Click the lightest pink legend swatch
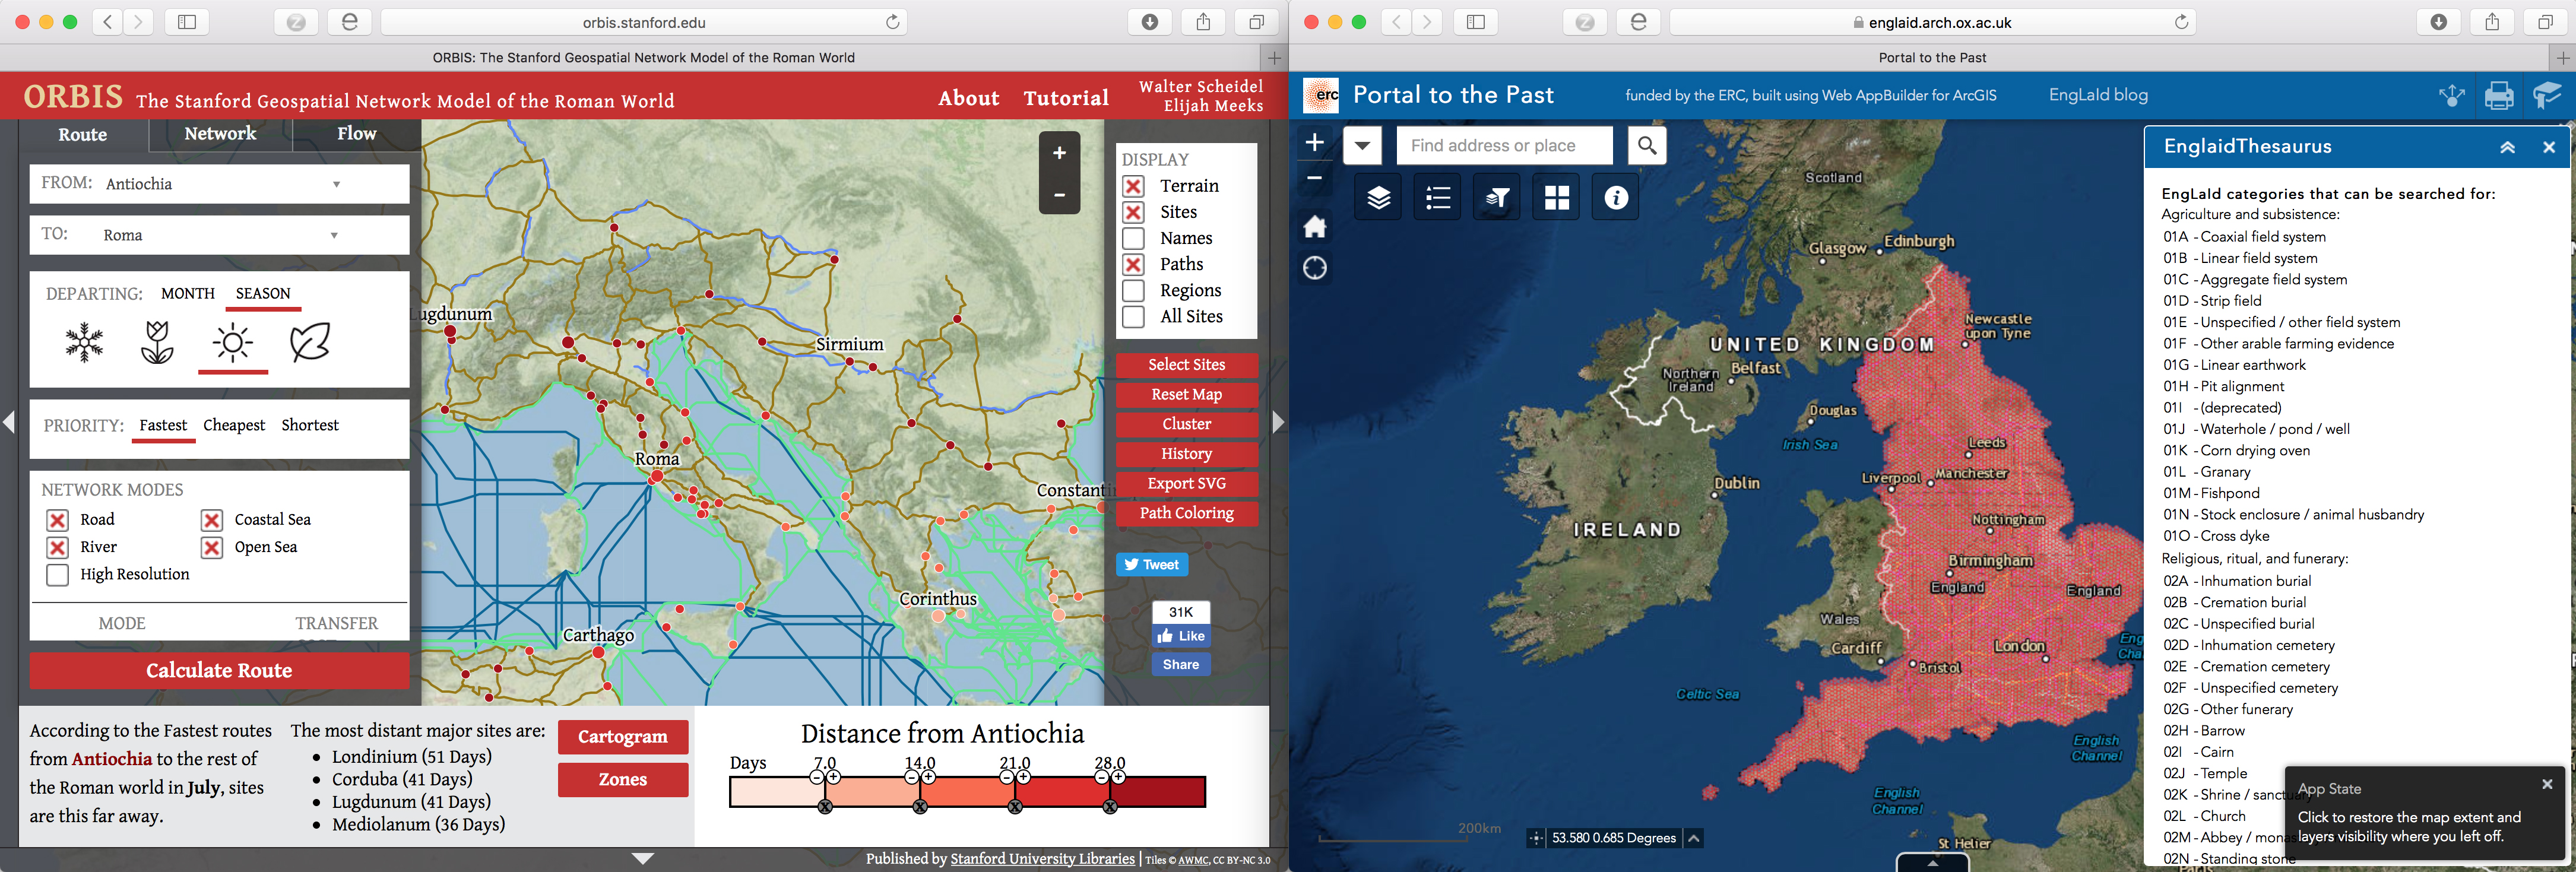Screen dimensions: 2576x872 (x=777, y=792)
